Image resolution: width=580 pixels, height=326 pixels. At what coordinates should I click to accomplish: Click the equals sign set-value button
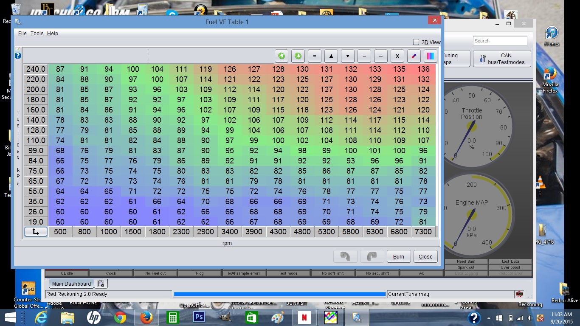pyautogui.click(x=314, y=56)
